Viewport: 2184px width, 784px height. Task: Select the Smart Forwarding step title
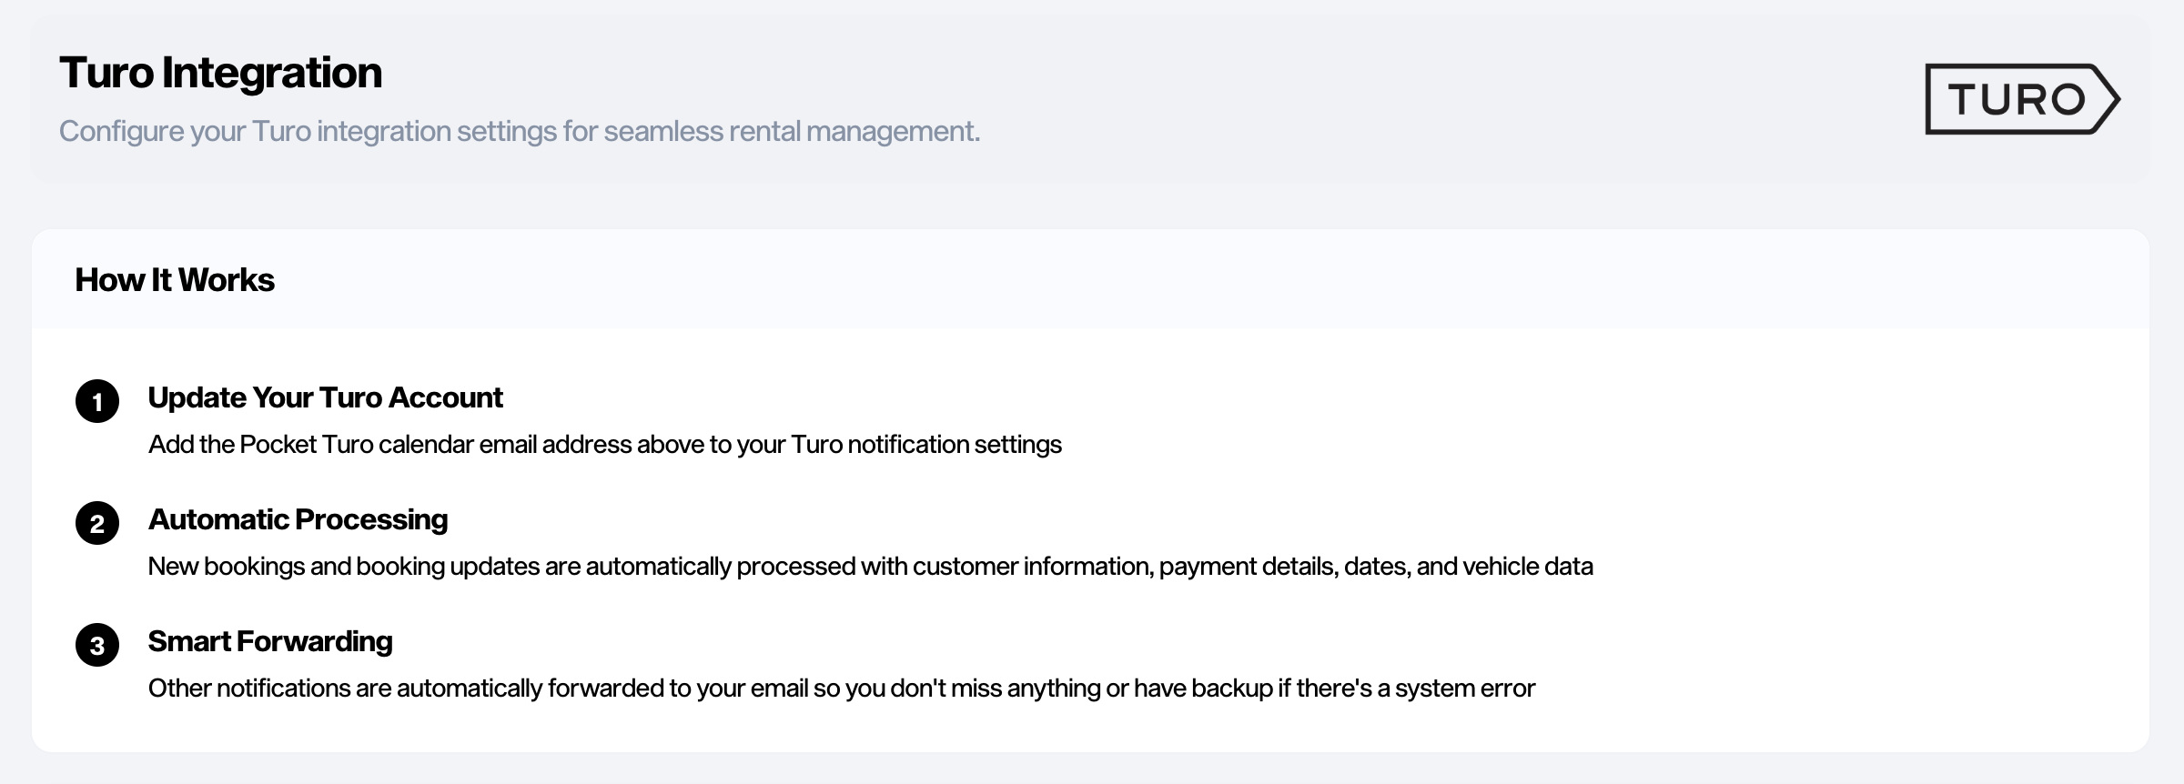270,641
